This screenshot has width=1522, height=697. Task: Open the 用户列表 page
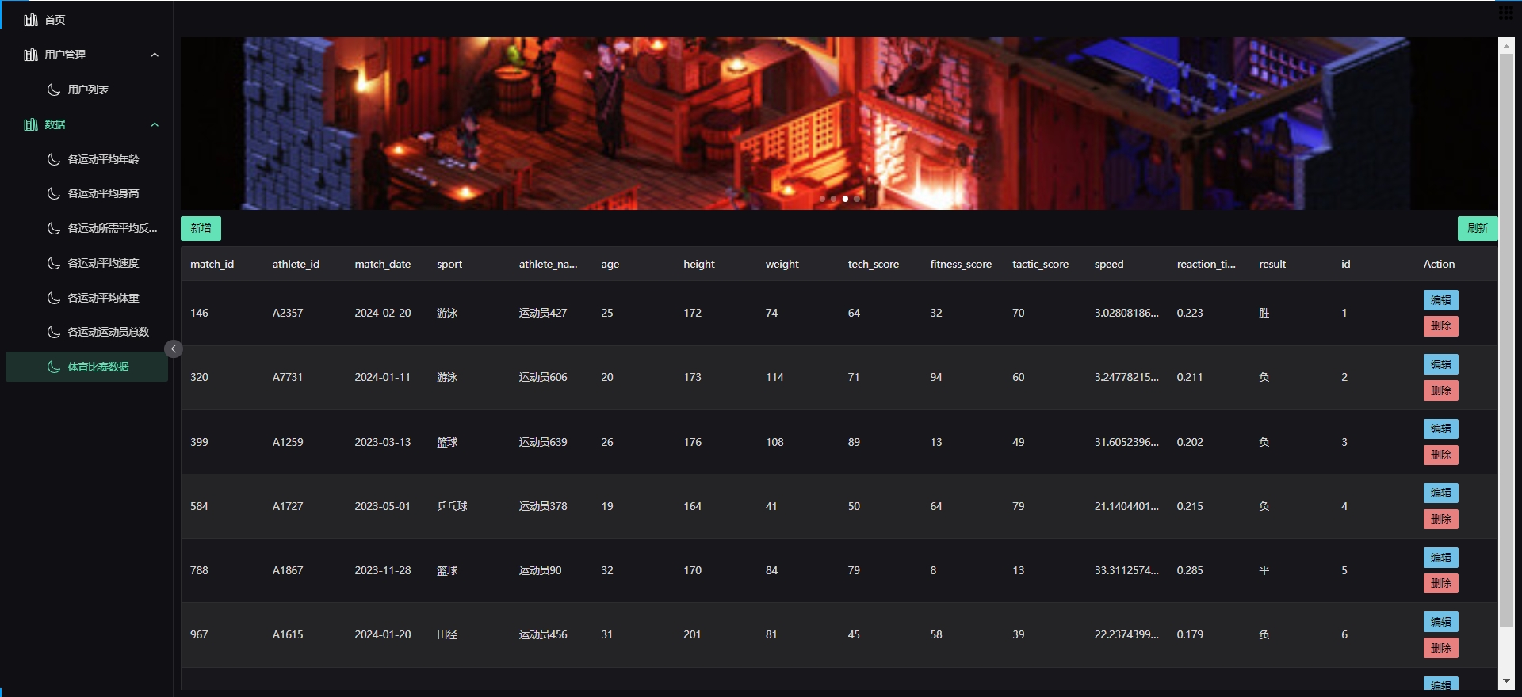[86, 90]
